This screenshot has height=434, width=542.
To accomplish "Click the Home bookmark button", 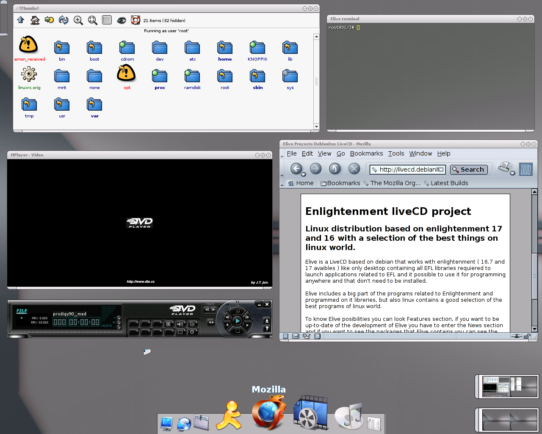I will (x=301, y=183).
